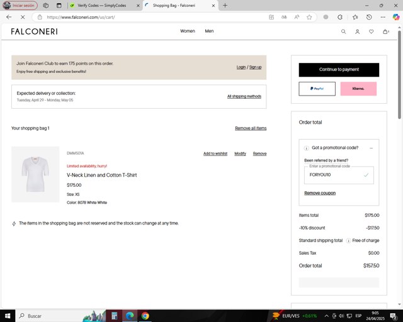Click Remove all items link
Screen dimensions: 403x322
251,128
